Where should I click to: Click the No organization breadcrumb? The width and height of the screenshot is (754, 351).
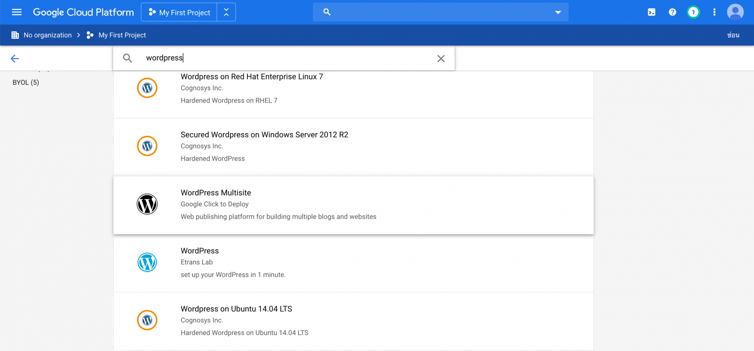pos(48,35)
